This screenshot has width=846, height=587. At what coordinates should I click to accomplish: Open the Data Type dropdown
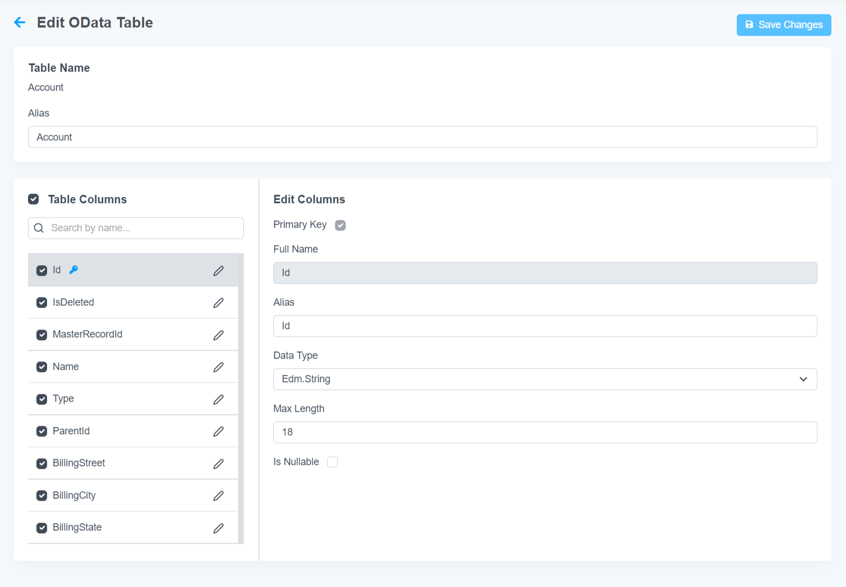(x=545, y=379)
